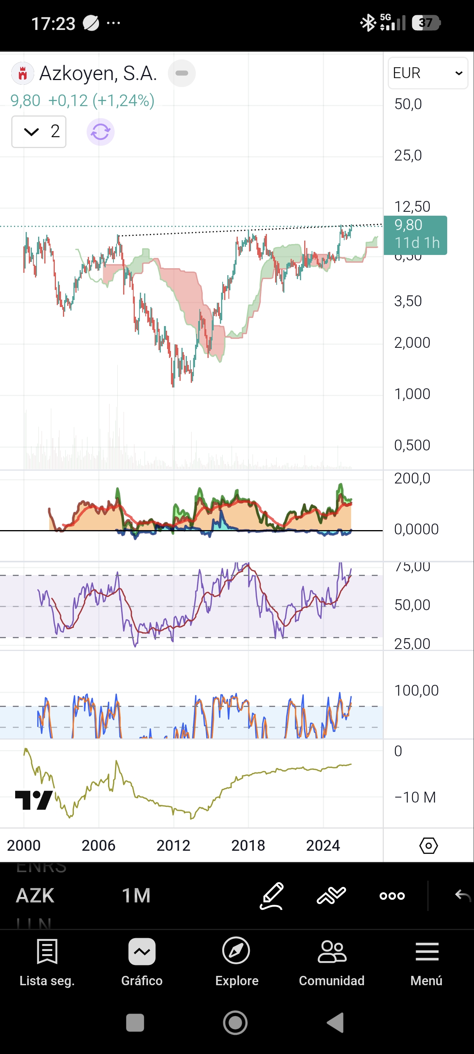Tap the AZK ticker symbol
474x1054 pixels.
35,896
